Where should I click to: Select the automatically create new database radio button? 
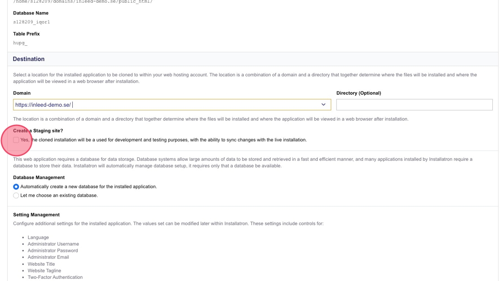point(16,187)
